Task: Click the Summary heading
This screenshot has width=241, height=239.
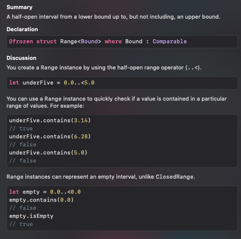Action: [x=20, y=7]
